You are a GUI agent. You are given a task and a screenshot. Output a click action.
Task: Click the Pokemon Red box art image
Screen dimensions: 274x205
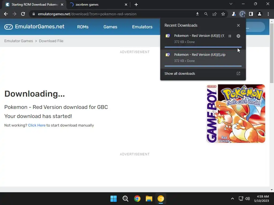(235, 113)
